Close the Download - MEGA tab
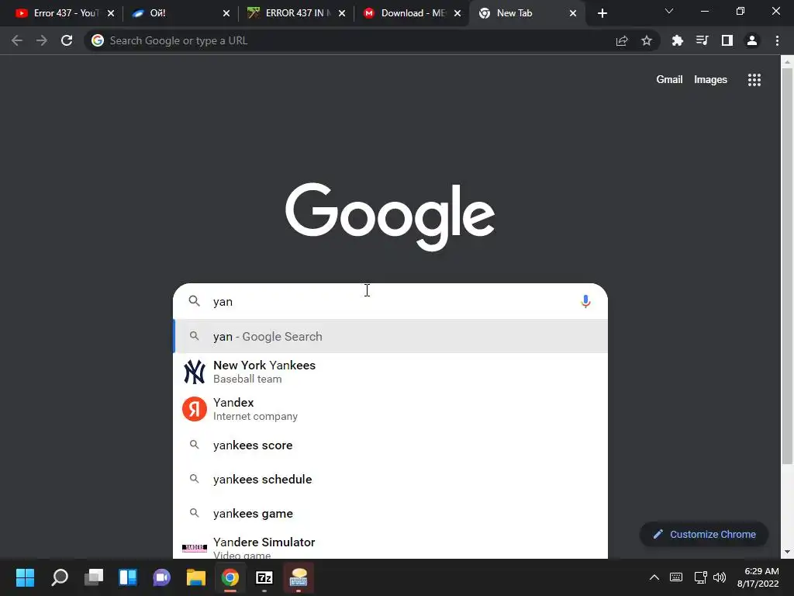Viewport: 794px width, 596px height. point(457,13)
